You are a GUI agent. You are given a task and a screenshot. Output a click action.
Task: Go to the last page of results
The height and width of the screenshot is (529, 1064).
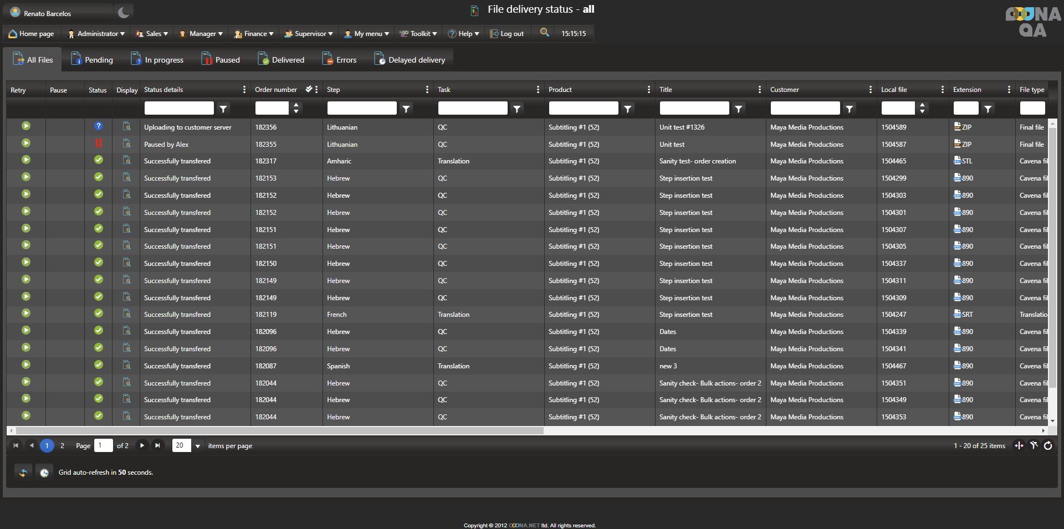pos(158,445)
